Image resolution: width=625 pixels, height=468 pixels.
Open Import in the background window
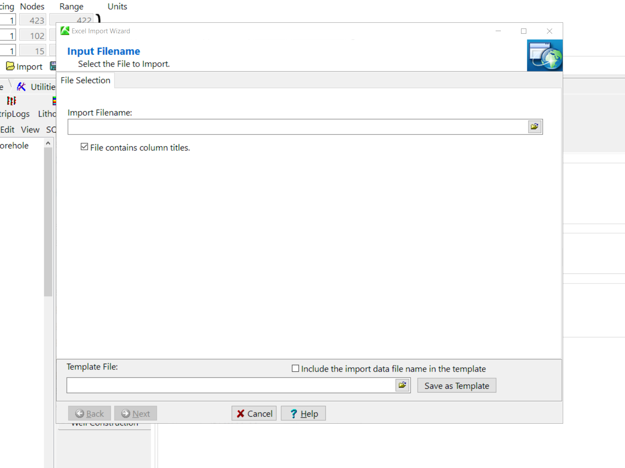pyautogui.click(x=24, y=67)
